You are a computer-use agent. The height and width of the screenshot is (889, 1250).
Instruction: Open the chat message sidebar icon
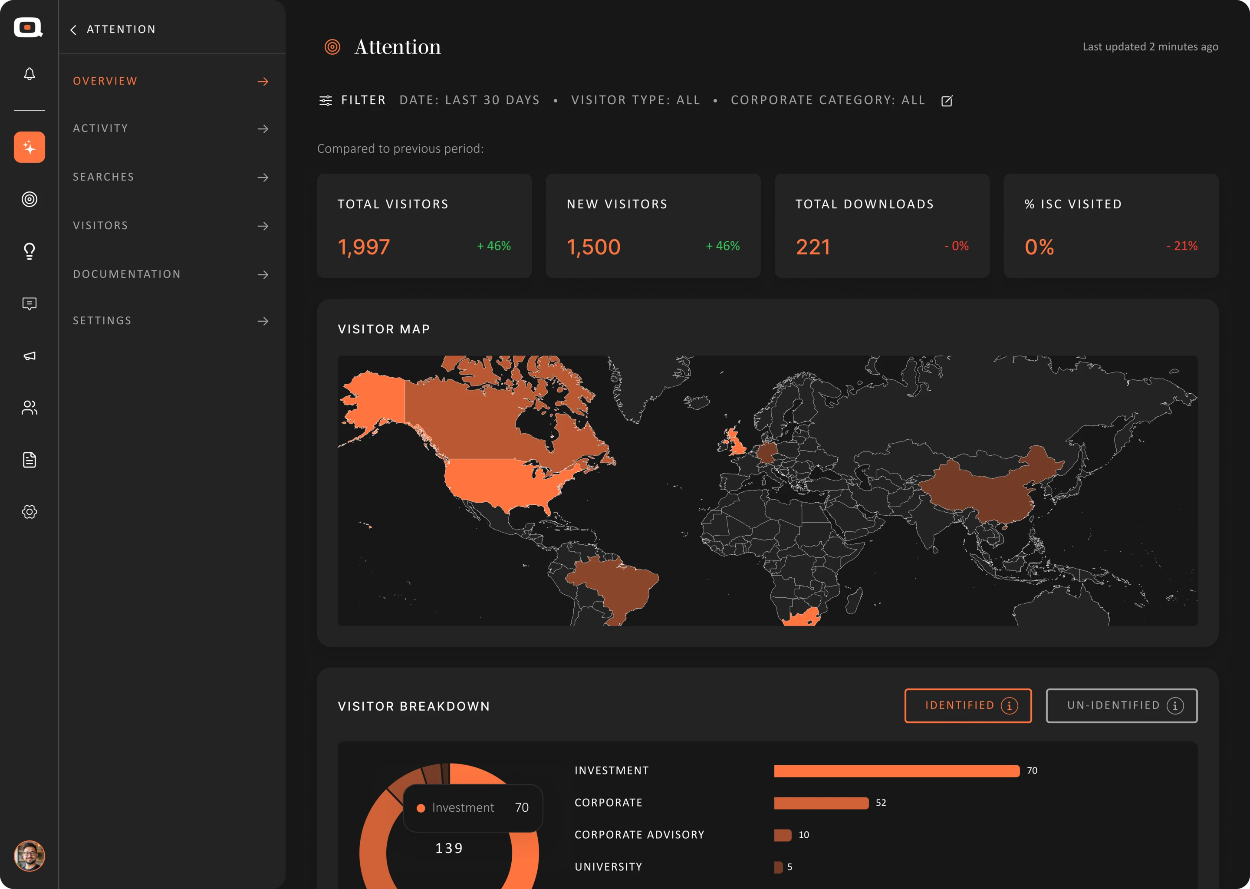pyautogui.click(x=30, y=304)
